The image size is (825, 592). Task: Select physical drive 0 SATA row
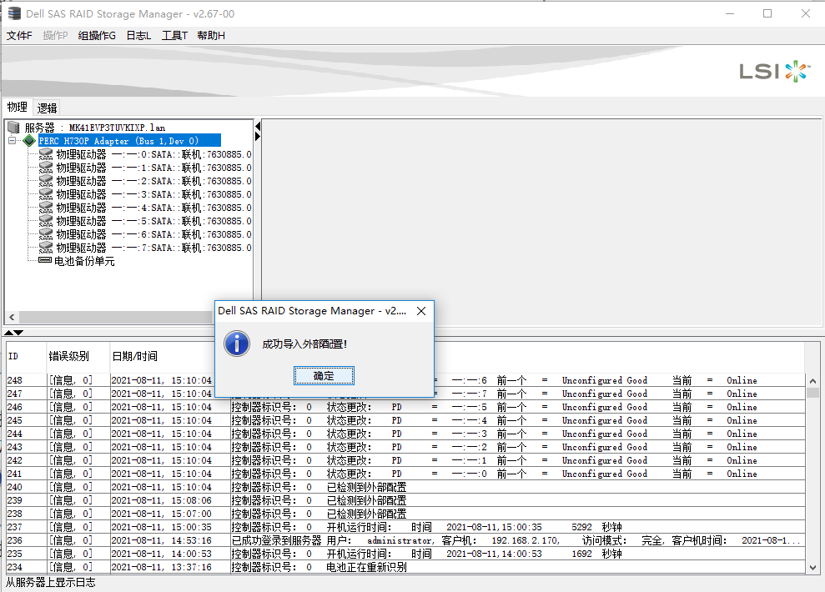pyautogui.click(x=153, y=154)
